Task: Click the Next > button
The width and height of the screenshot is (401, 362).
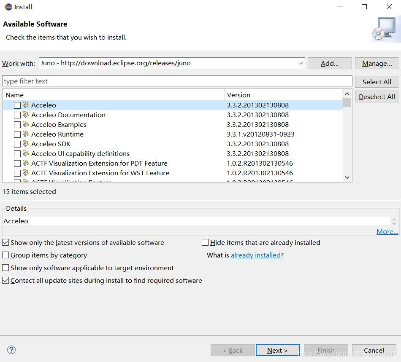Action: [278, 350]
